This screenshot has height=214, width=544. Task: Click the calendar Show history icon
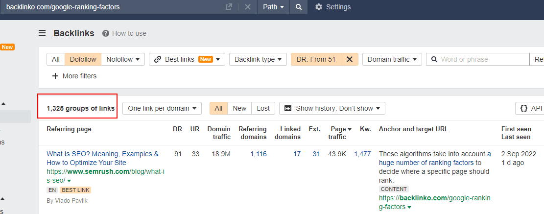click(x=287, y=108)
